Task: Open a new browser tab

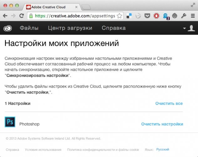Action: [86, 7]
